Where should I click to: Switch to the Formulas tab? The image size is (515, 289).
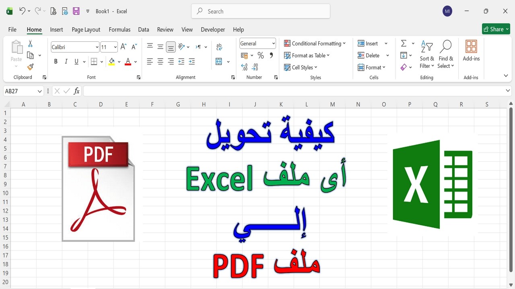coord(119,29)
